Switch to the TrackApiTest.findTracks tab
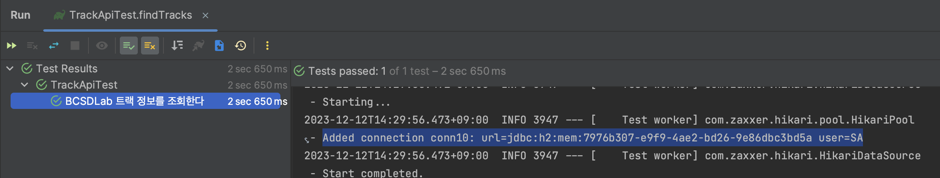The width and height of the screenshot is (940, 178). (x=130, y=15)
